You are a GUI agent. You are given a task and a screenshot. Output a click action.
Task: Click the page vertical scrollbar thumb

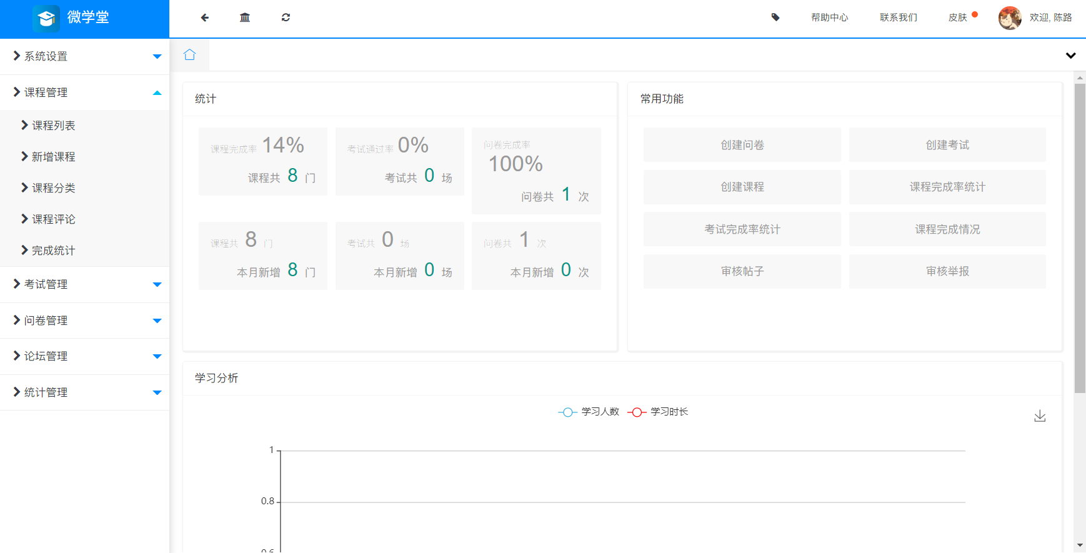coord(1080,237)
